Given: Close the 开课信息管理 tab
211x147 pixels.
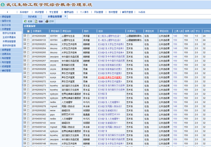Looking at the screenshot, I should pyautogui.click(x=65, y=16).
